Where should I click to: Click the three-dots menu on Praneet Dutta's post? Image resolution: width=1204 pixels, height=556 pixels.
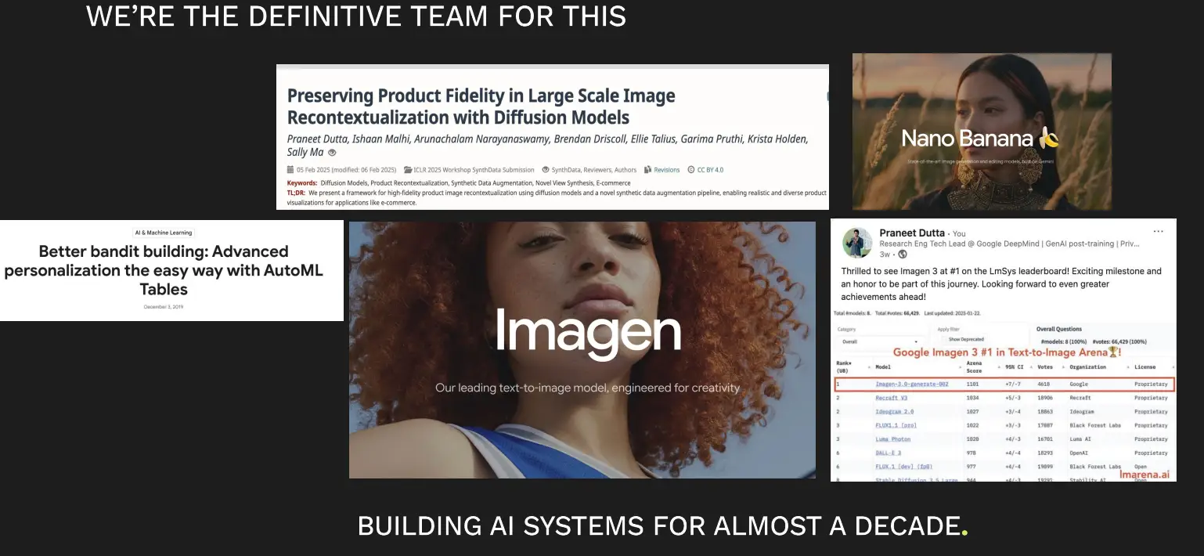point(1158,232)
